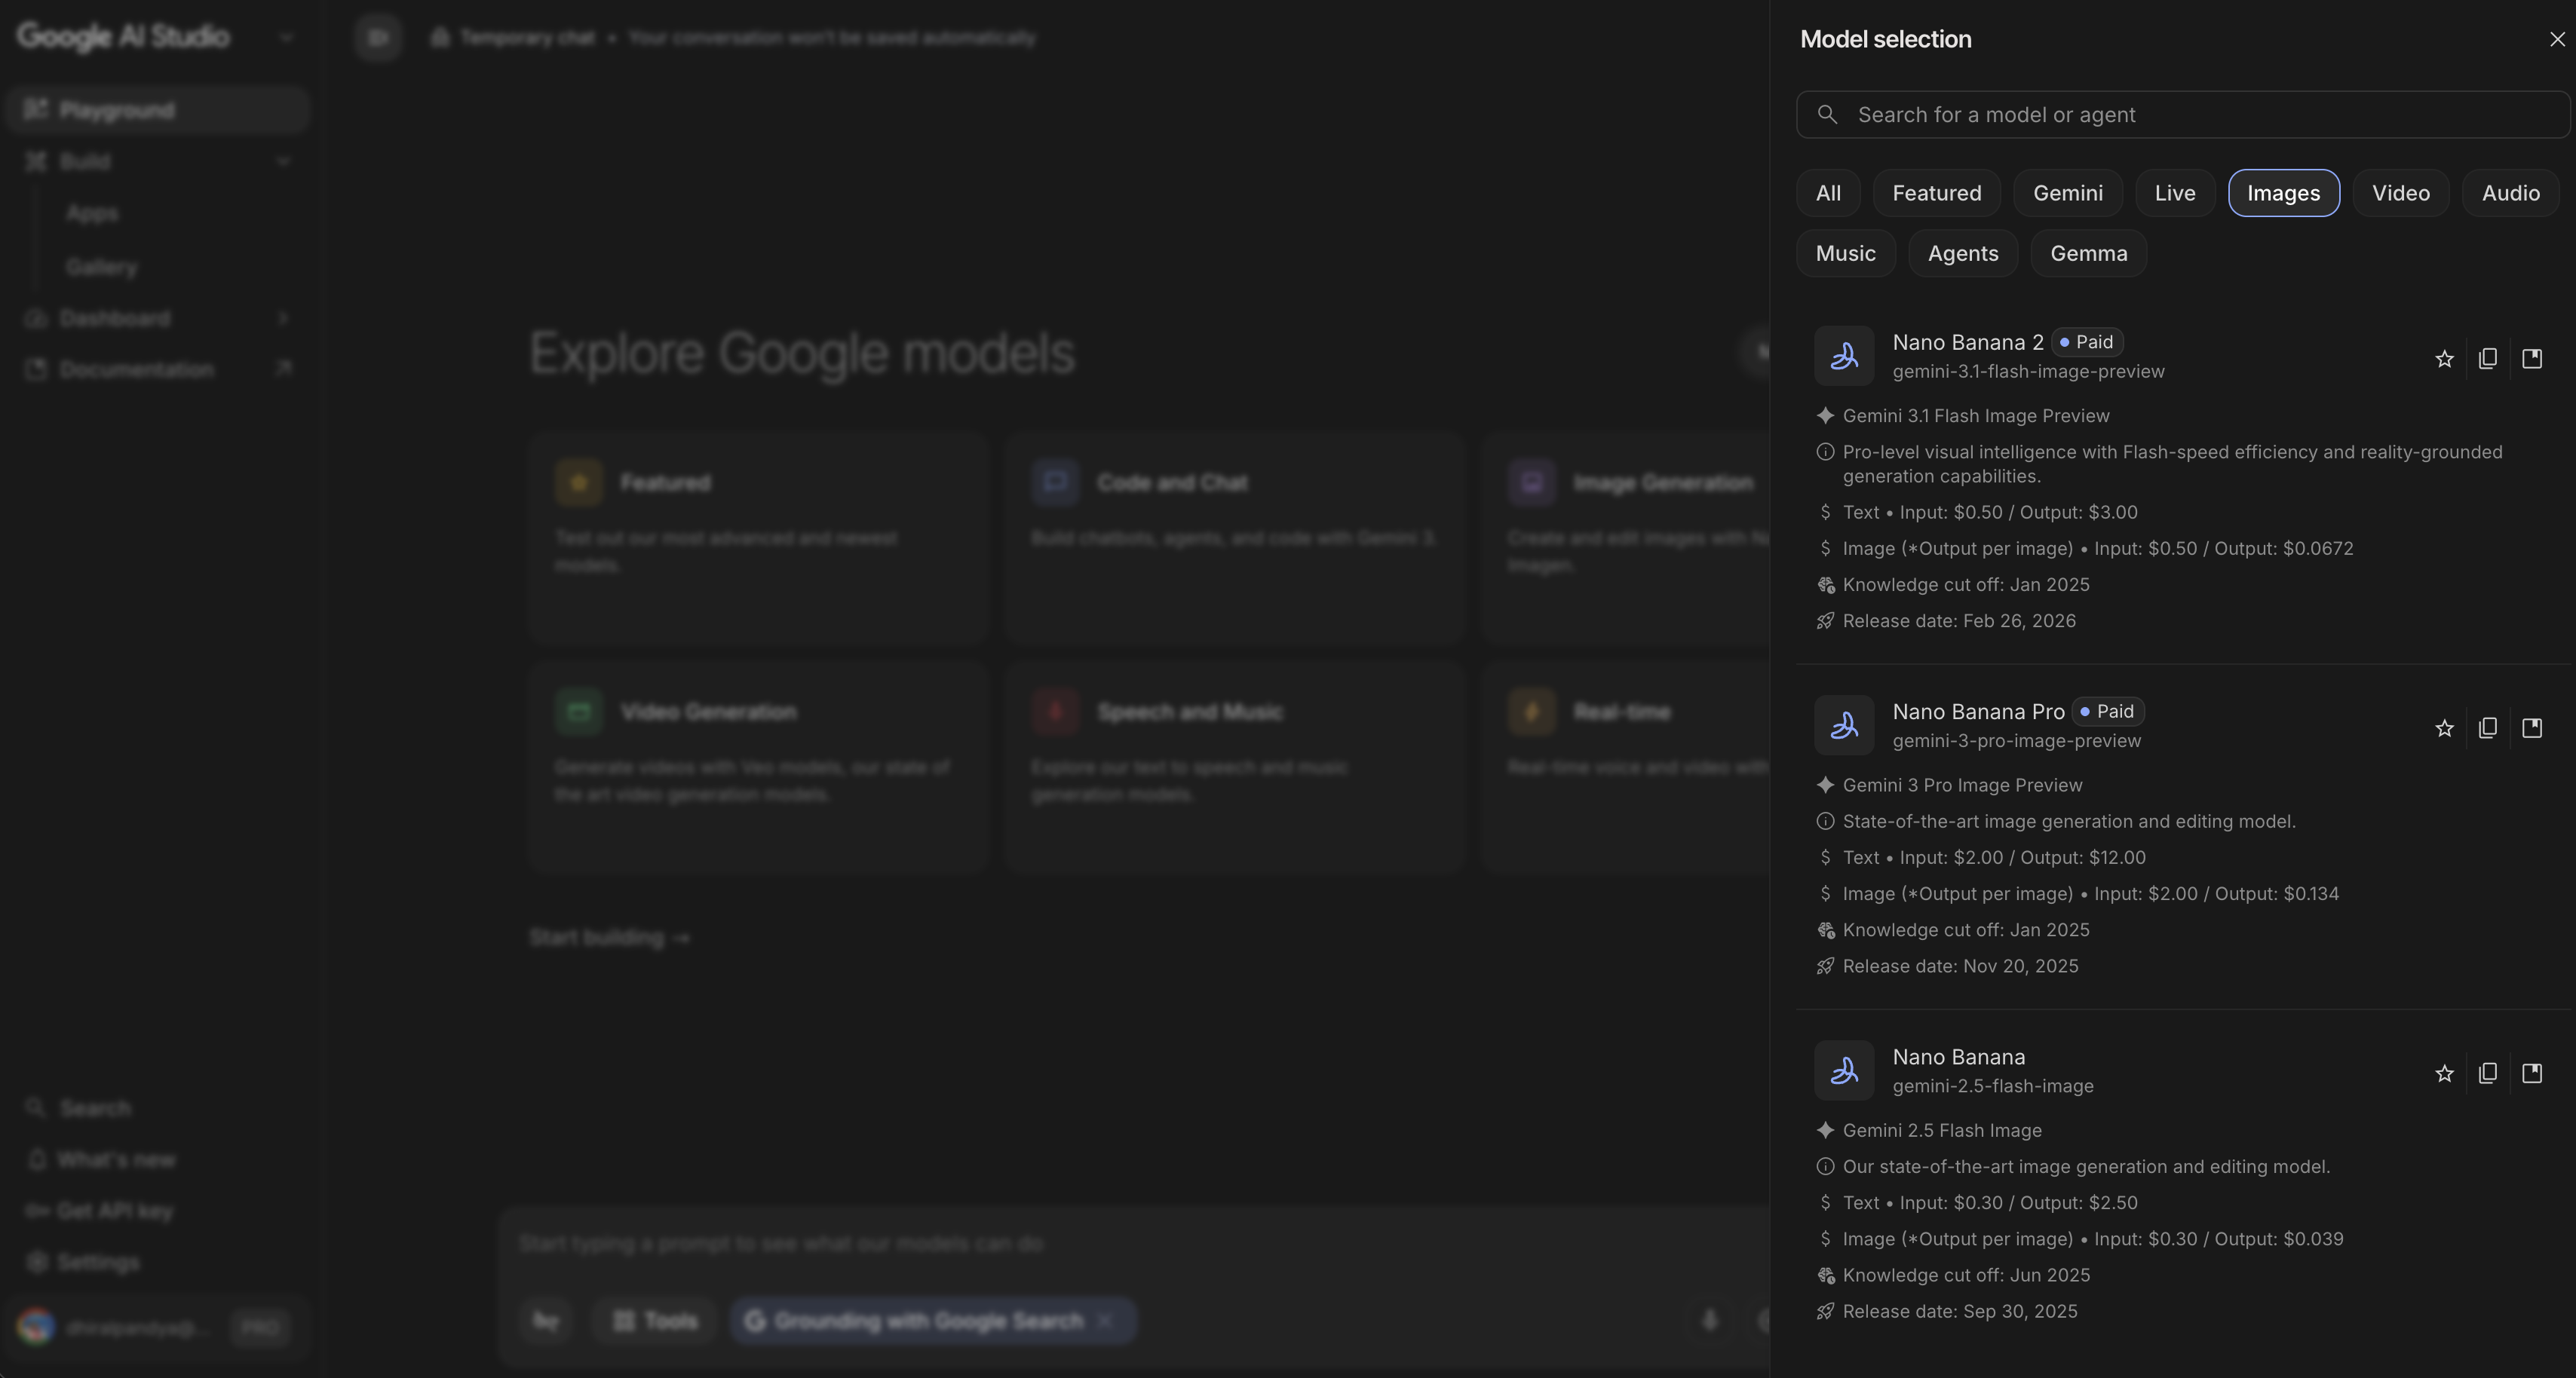Screen dimensions: 2576x1378
Task: Expand the Dashboard chevron
Action: point(283,318)
